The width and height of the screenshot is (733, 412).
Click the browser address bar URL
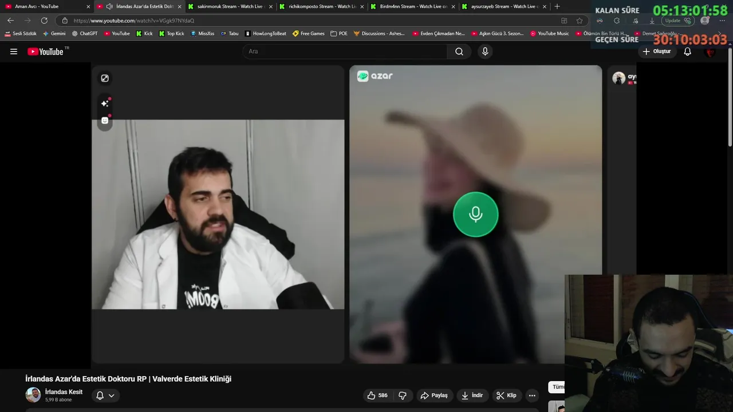pos(134,21)
